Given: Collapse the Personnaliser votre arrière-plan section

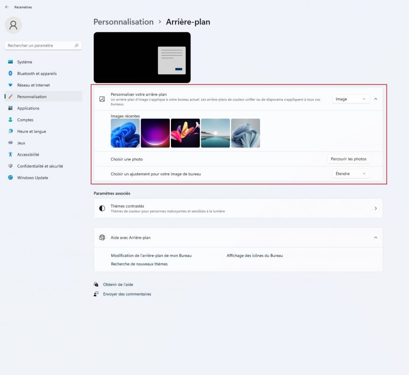Looking at the screenshot, I should (x=375, y=99).
